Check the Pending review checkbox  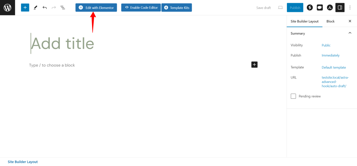point(293,96)
